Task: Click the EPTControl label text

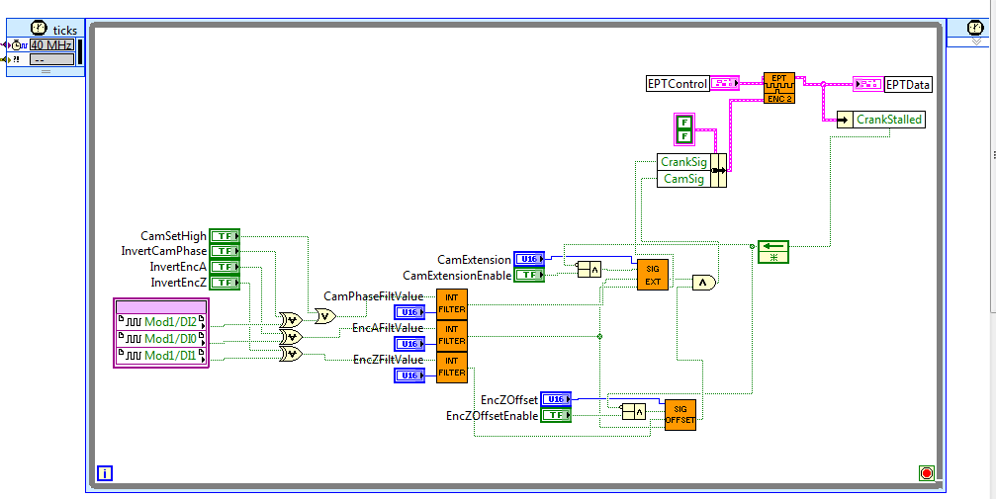Action: (x=678, y=84)
